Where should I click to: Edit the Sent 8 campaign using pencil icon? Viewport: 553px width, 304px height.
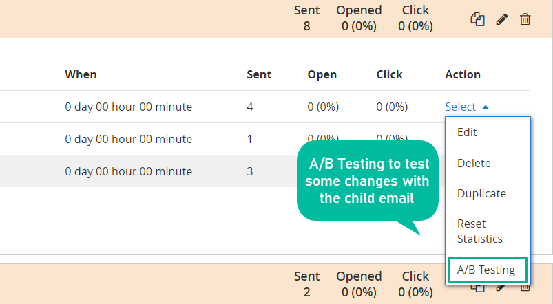(x=502, y=19)
